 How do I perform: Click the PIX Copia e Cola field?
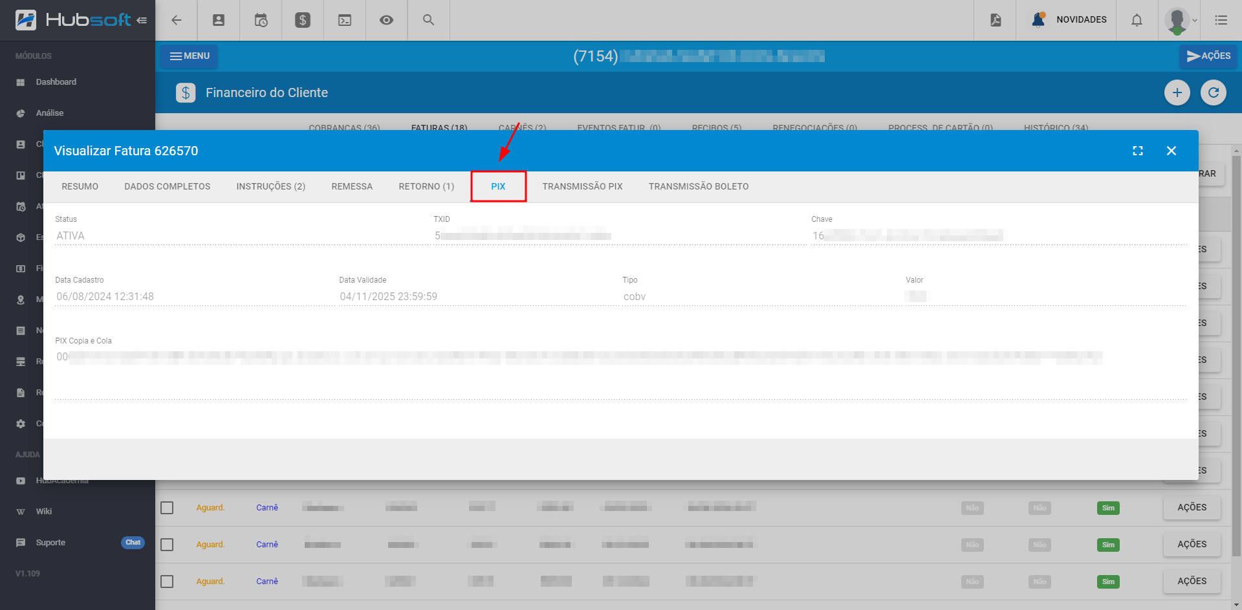click(x=621, y=374)
